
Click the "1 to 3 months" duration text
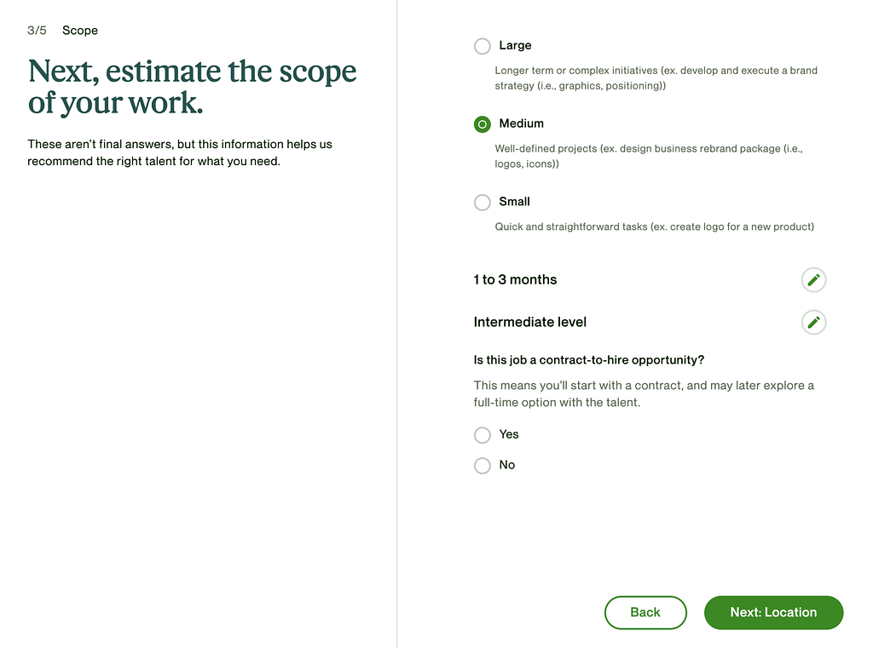tap(515, 279)
